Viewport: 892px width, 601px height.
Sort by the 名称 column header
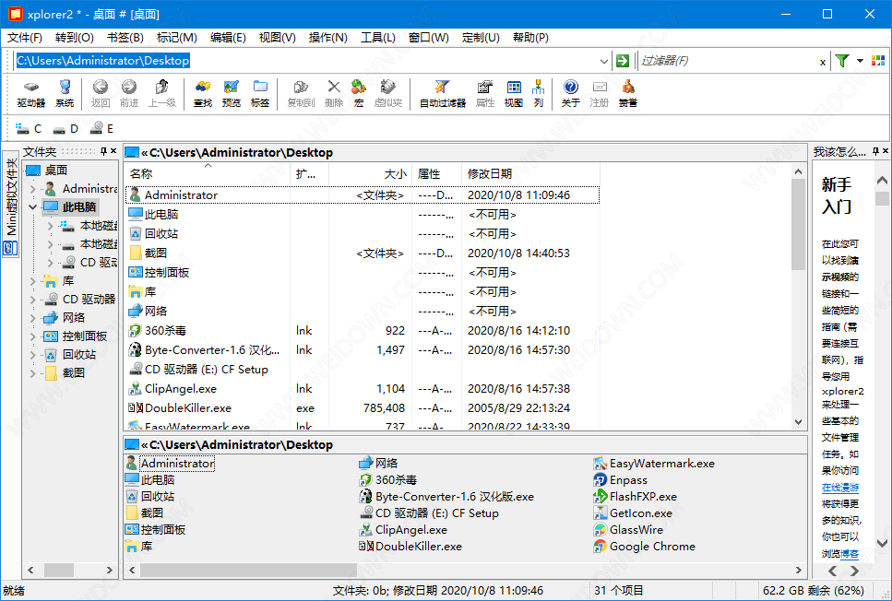(x=207, y=173)
